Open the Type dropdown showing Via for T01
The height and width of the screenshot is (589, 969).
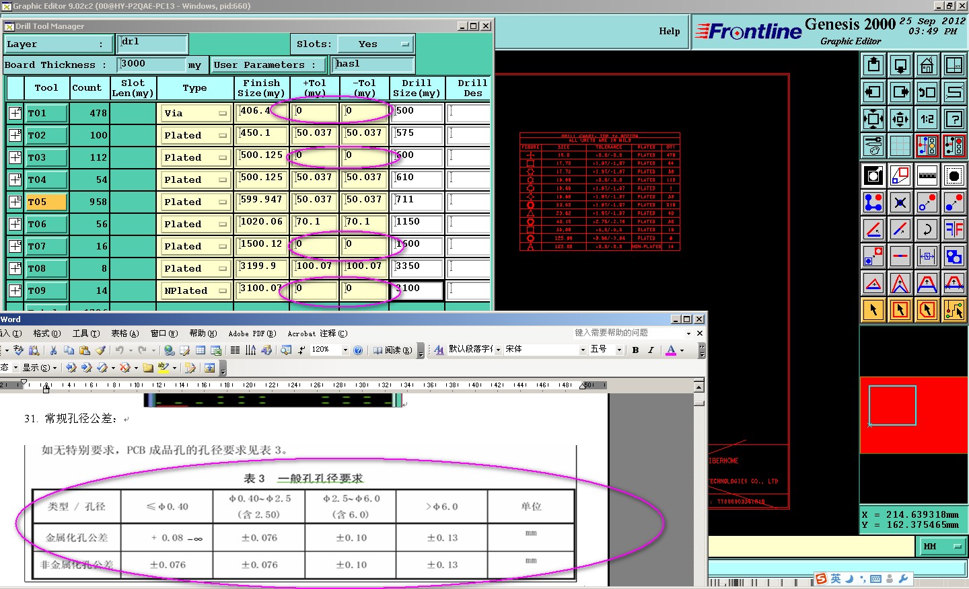[194, 113]
